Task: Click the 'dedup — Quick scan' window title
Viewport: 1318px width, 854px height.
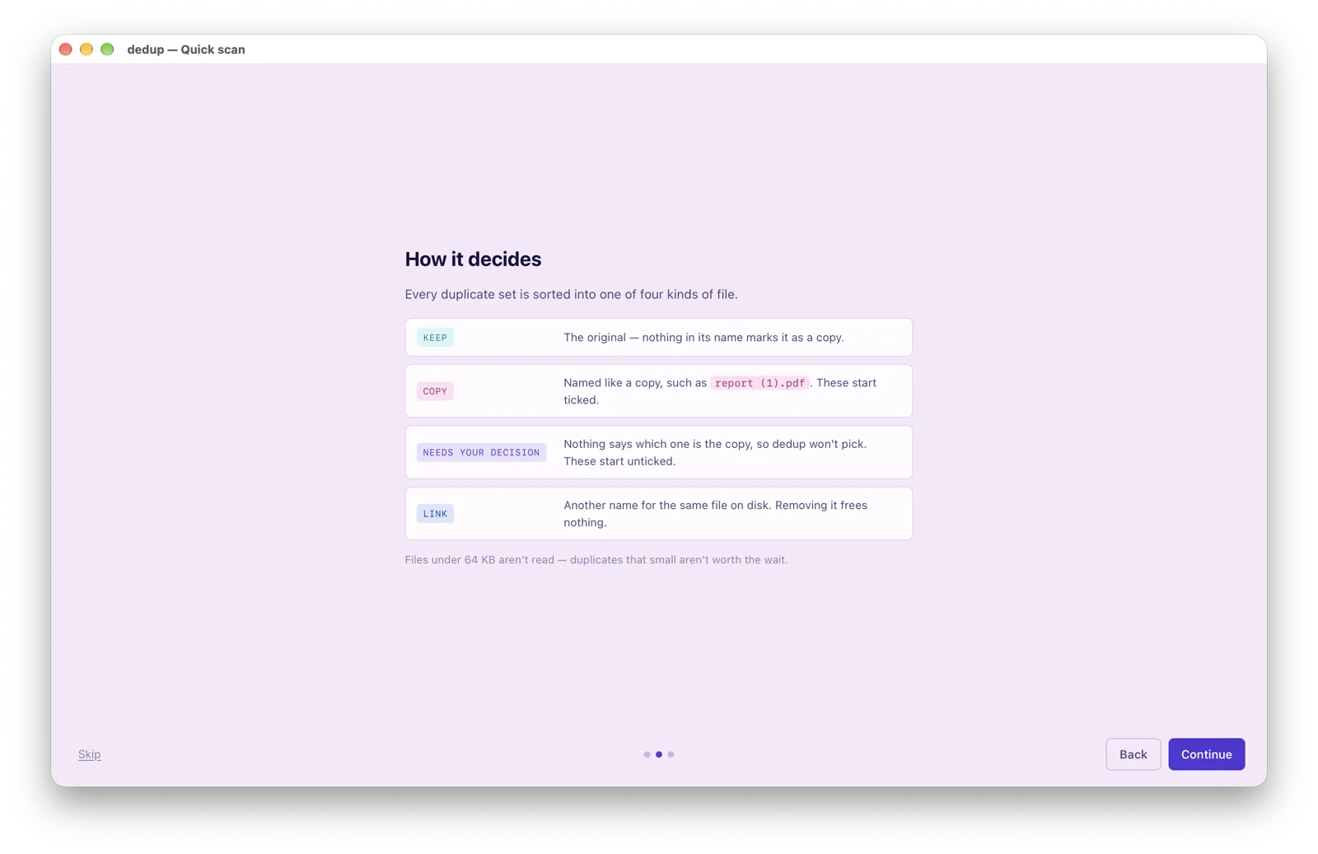Action: coord(186,49)
